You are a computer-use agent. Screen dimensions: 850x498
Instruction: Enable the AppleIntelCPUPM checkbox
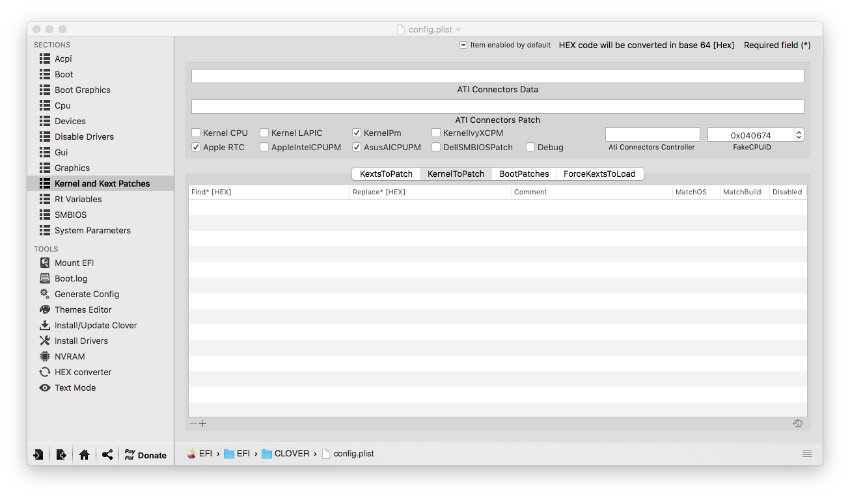(264, 147)
